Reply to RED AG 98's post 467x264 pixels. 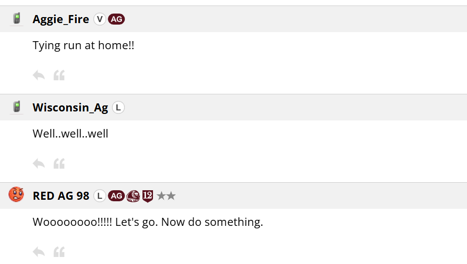39,252
